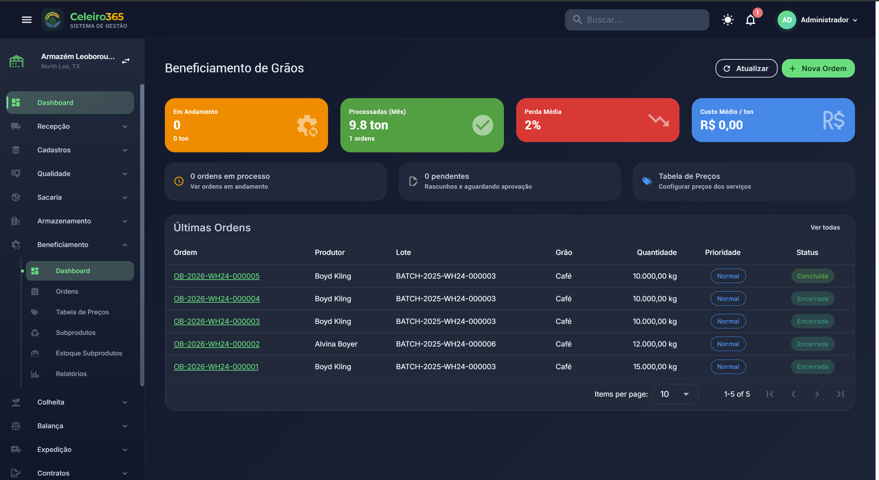The width and height of the screenshot is (879, 480).
Task: Click the sidebar vertical scrollbar
Action: [x=142, y=235]
